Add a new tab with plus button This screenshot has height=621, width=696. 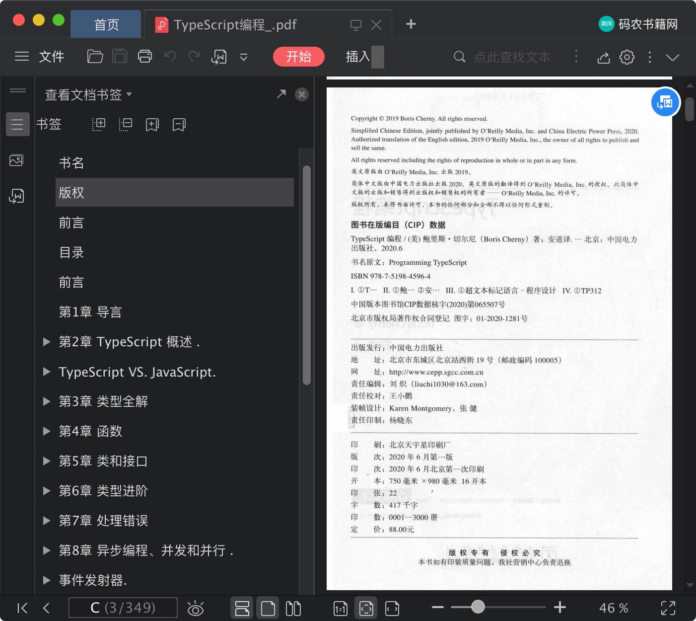(411, 24)
